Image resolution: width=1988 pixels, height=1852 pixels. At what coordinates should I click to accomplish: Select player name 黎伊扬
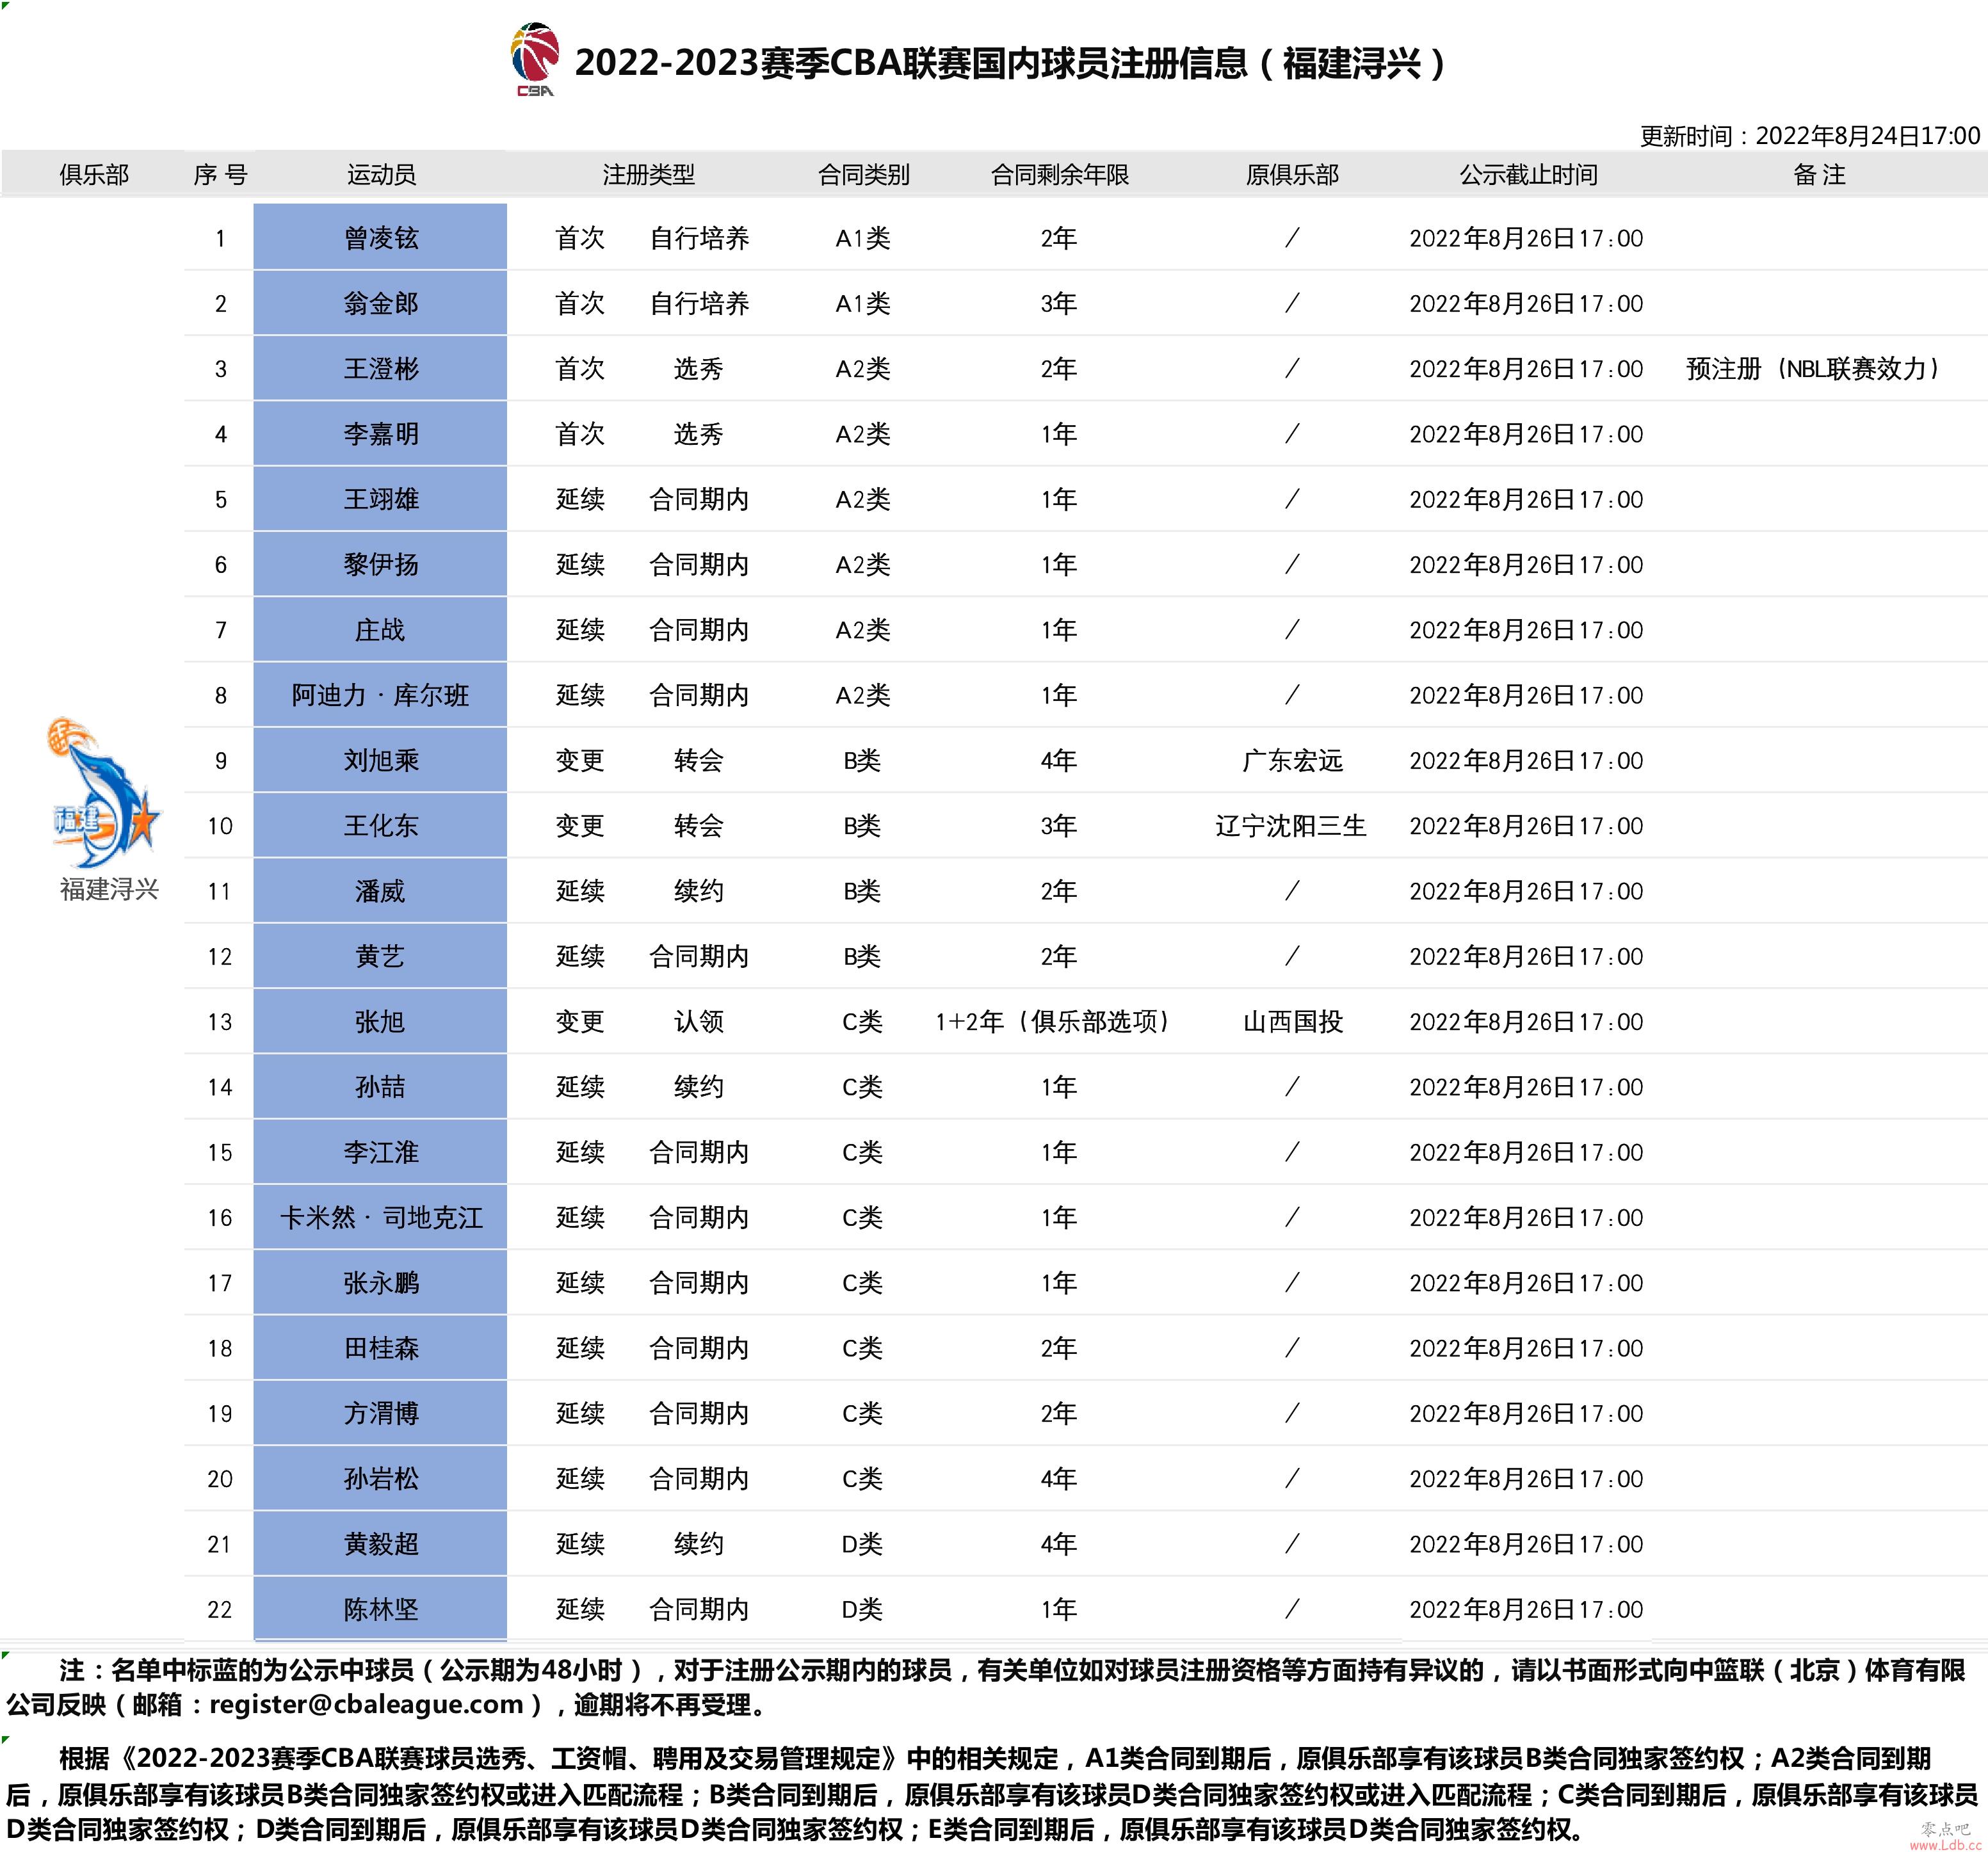click(x=381, y=565)
